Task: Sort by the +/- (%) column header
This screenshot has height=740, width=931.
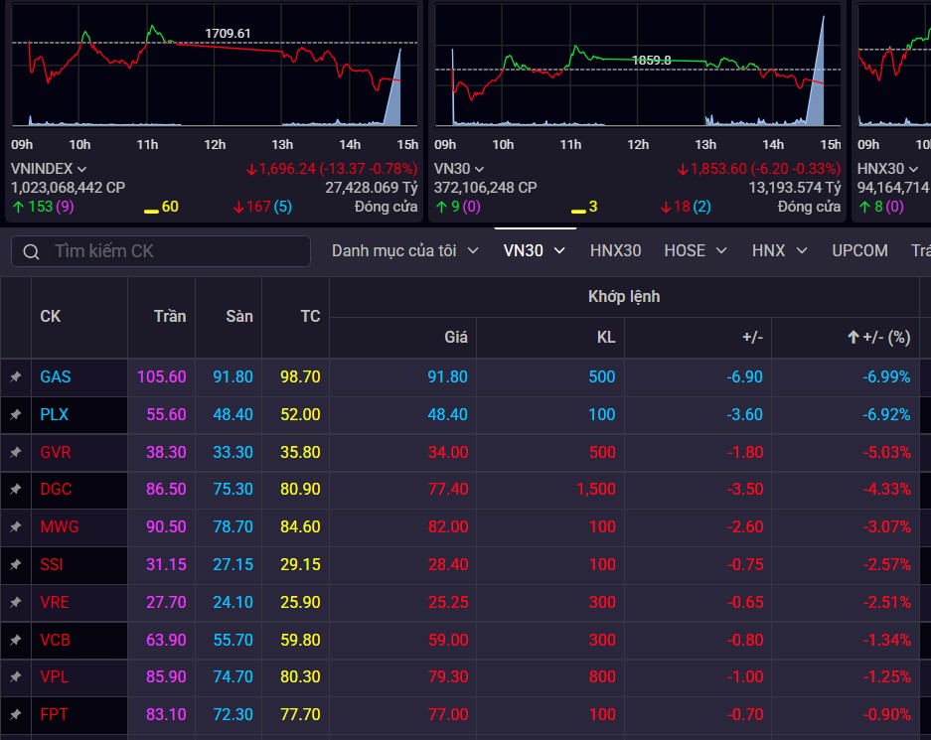Action: (878, 338)
